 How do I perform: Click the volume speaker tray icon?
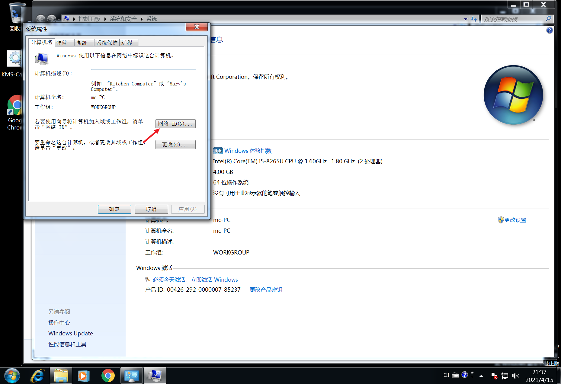coord(516,376)
